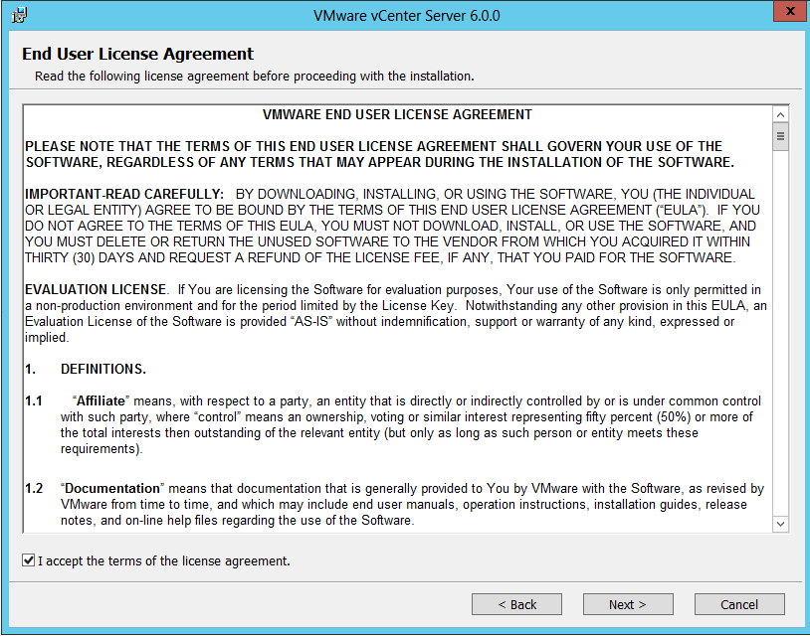Close the VMware vCenter Server installer window
This screenshot has height=637, width=810.
click(x=790, y=11)
